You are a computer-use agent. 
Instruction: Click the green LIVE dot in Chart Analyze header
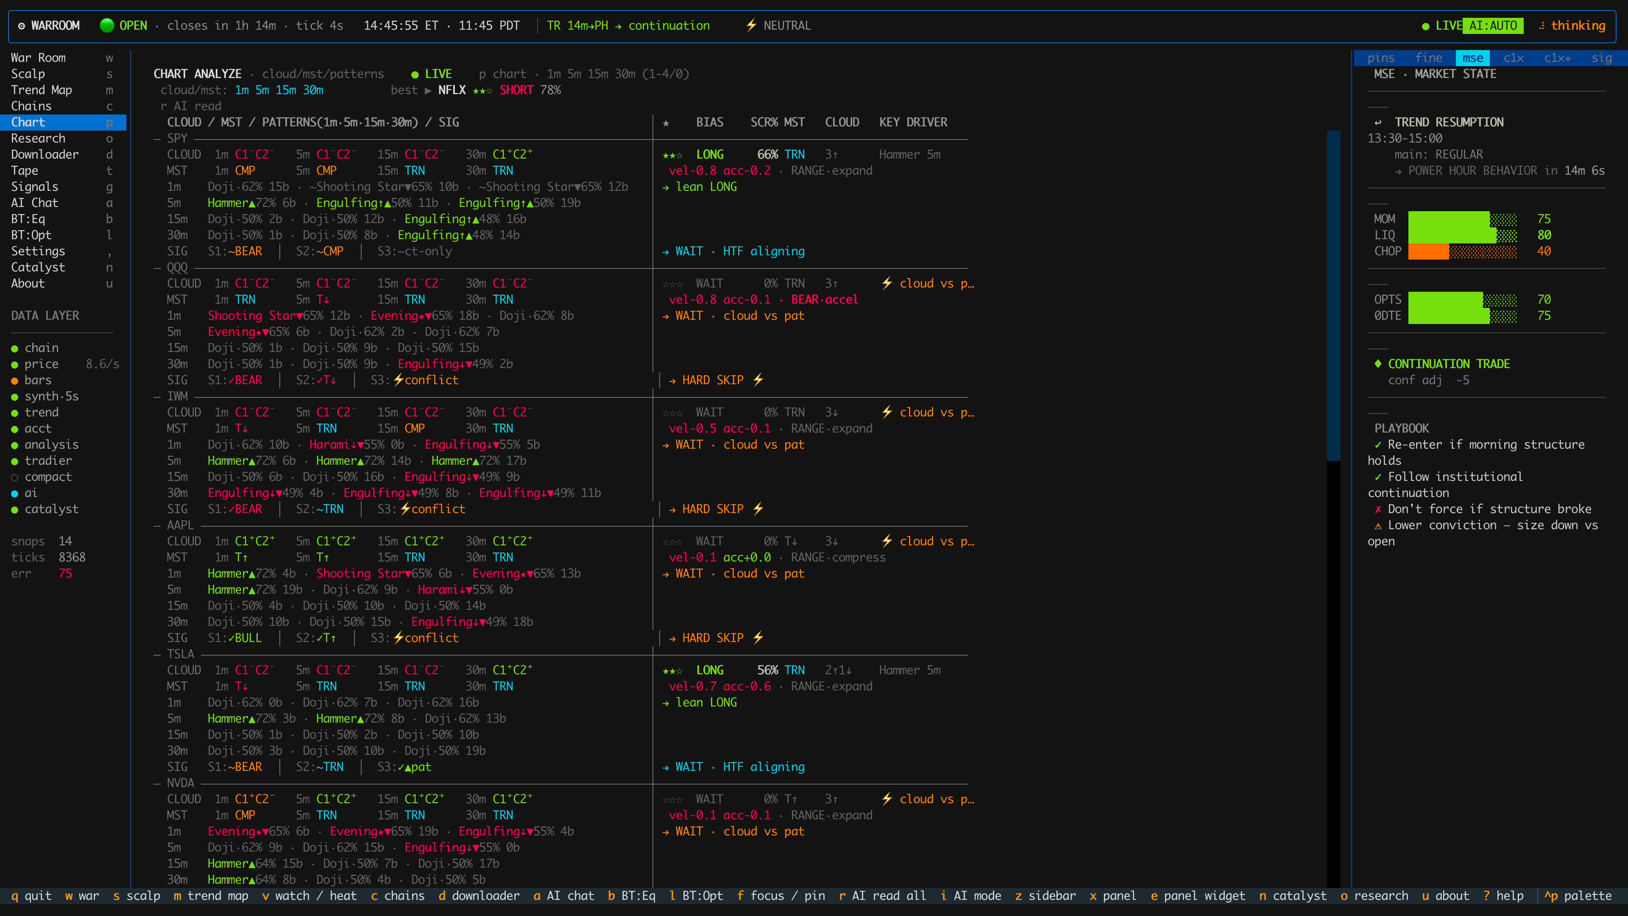415,75
